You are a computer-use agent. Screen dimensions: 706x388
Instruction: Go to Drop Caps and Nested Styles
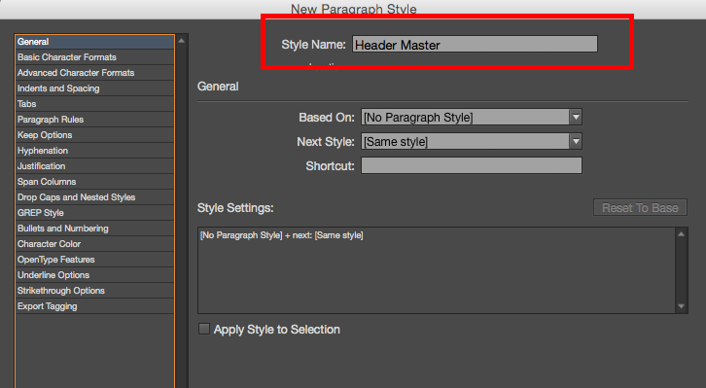(94, 197)
